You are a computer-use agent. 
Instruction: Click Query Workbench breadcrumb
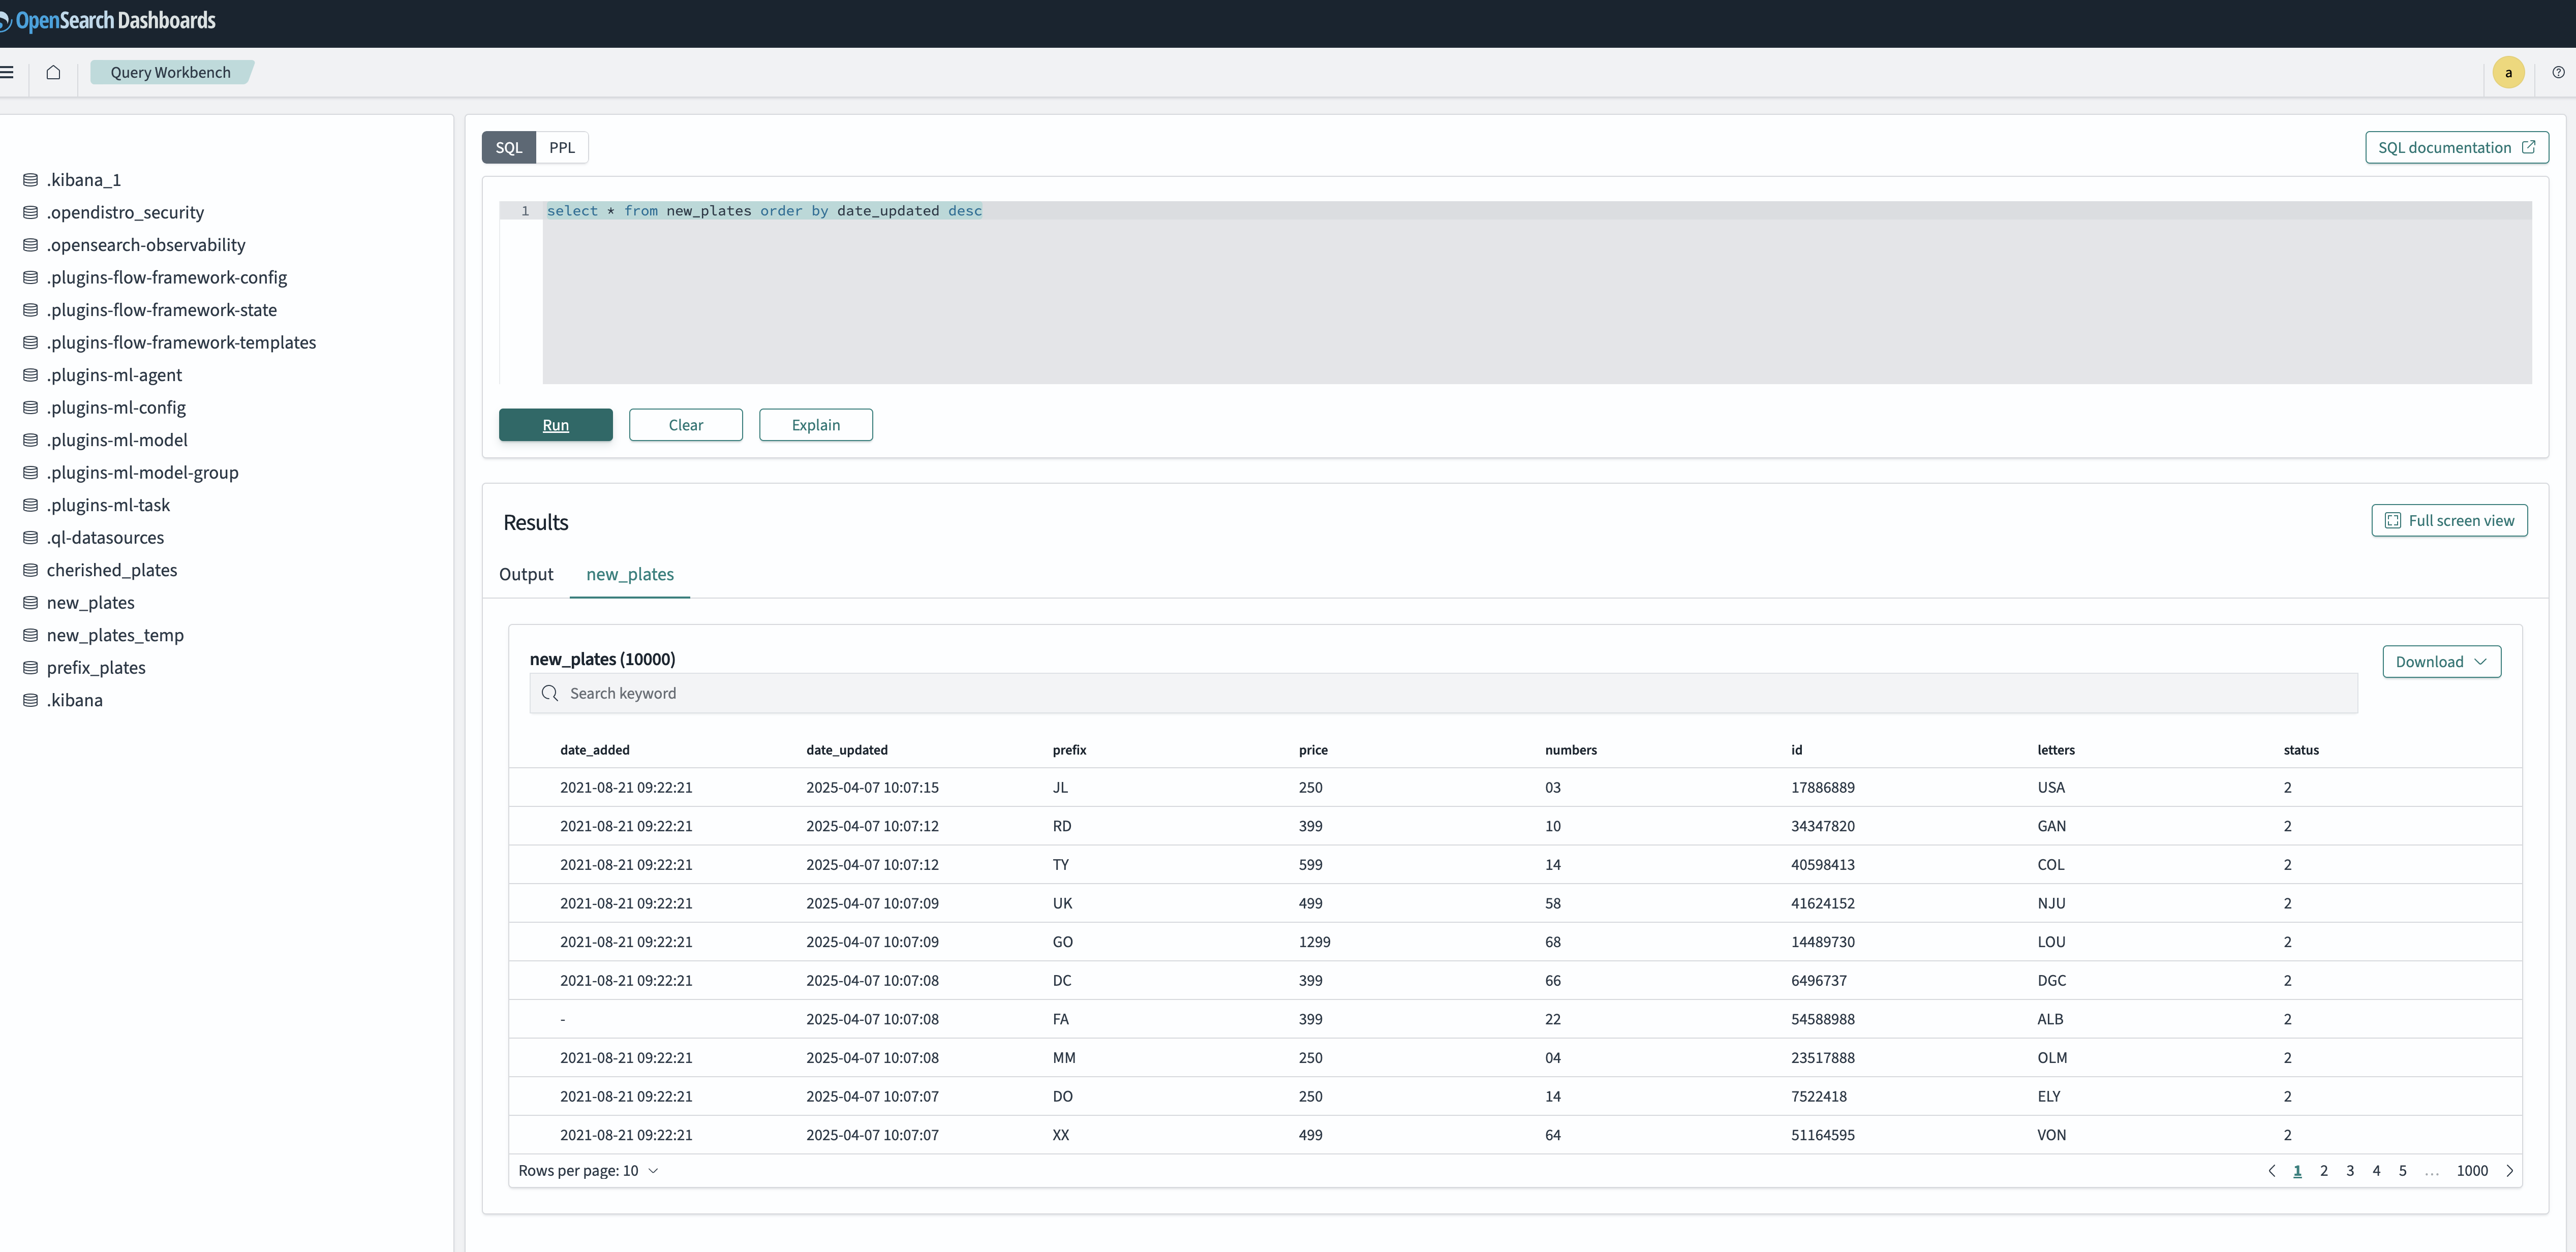(x=171, y=72)
